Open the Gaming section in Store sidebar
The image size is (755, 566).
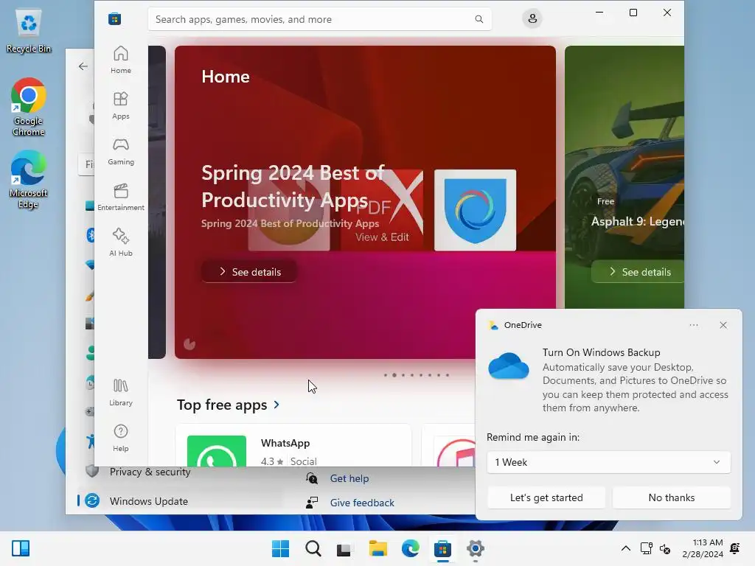[120, 151]
